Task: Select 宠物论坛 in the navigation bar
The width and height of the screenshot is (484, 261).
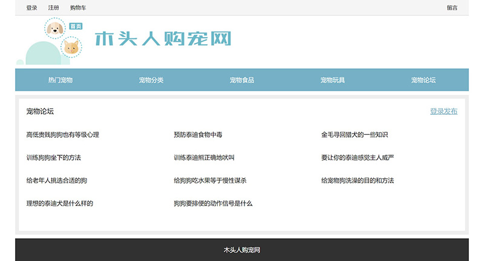Action: 423,80
